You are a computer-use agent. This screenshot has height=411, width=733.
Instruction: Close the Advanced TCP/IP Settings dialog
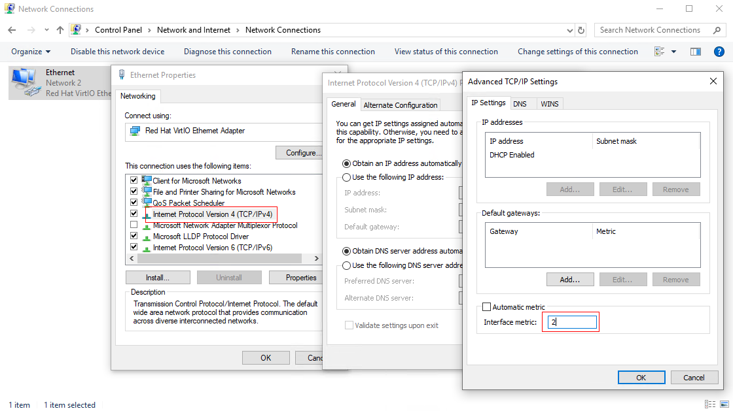(x=713, y=81)
